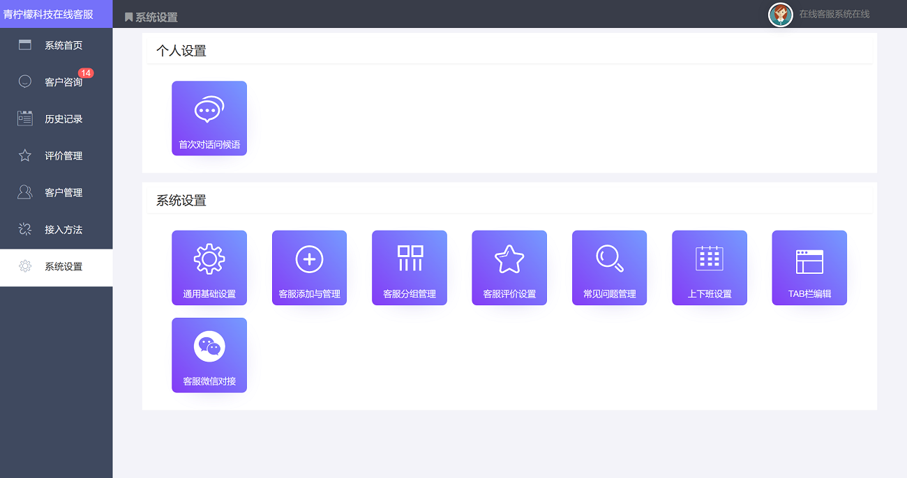Screen dimensions: 907x478
Task: Click 在线客服系统在线 status text
Action: coord(834,14)
